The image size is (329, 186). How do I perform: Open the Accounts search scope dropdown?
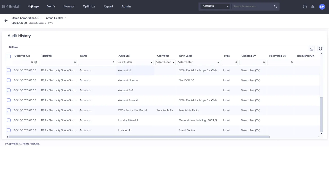(x=215, y=6)
